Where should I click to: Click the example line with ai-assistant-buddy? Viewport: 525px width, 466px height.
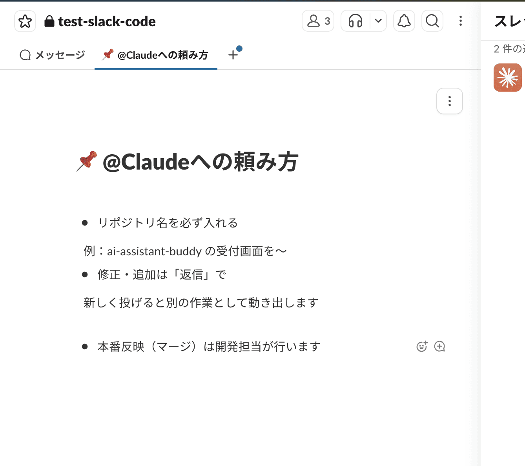[185, 251]
